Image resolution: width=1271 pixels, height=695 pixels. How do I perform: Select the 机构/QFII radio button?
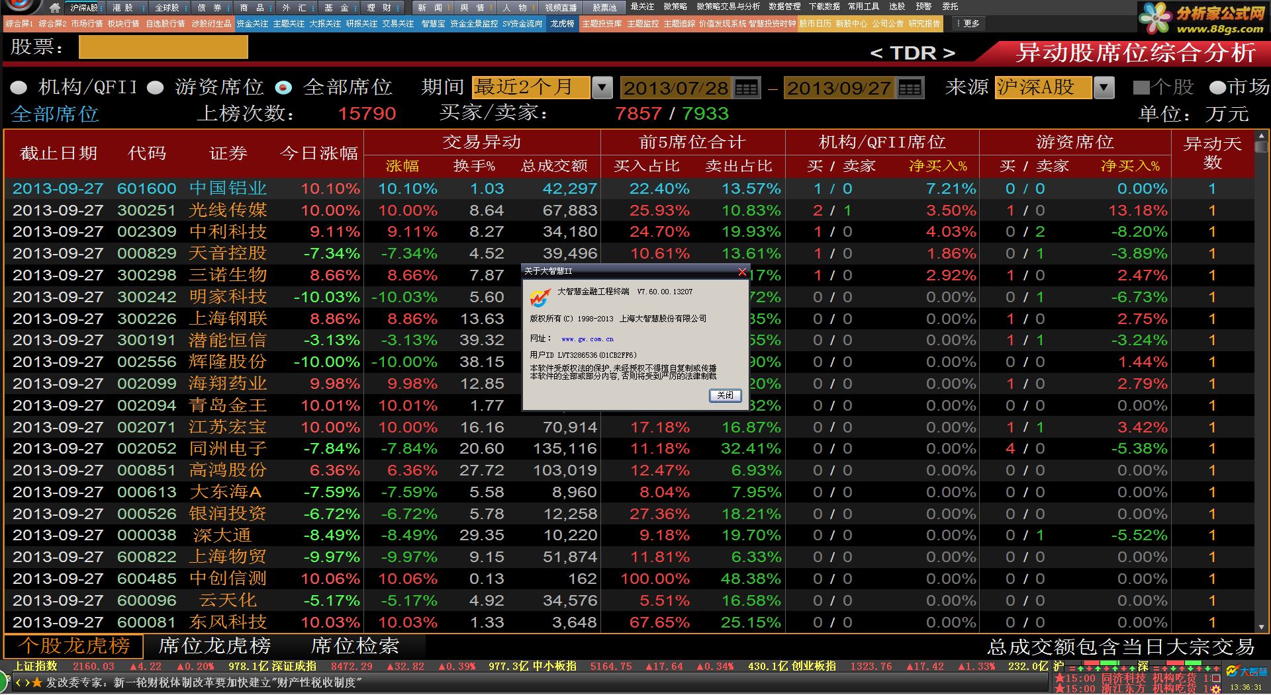(19, 88)
